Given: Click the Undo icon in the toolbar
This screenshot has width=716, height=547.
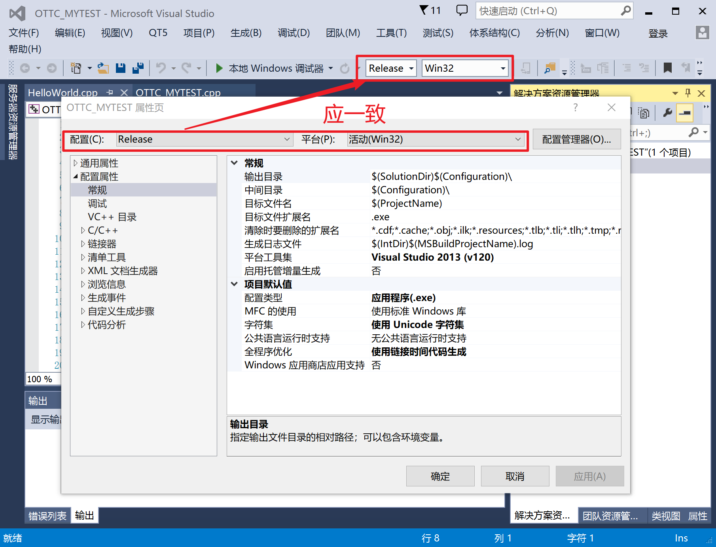Looking at the screenshot, I should tap(161, 68).
